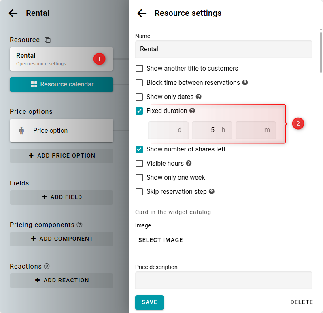Image resolution: width=323 pixels, height=313 pixels.
Task: Copy the resource using duplicate icon
Action: click(x=48, y=40)
